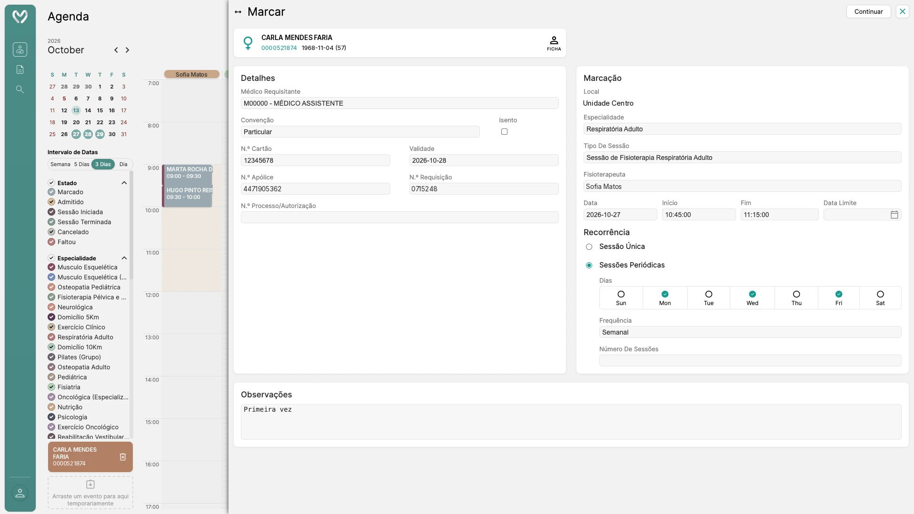Image resolution: width=914 pixels, height=514 pixels.
Task: Collapse the Estado filter section
Action: click(x=124, y=183)
